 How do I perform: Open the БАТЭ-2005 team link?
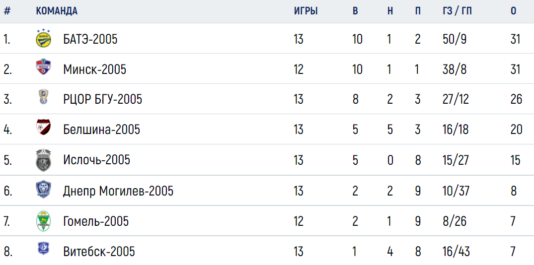coord(90,40)
